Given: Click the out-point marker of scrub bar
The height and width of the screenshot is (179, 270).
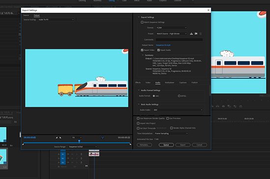Looking at the screenshot, I should coord(131,144).
